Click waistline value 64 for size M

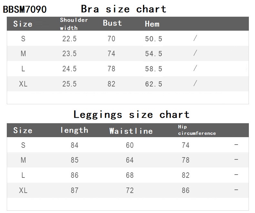[x=130, y=160]
